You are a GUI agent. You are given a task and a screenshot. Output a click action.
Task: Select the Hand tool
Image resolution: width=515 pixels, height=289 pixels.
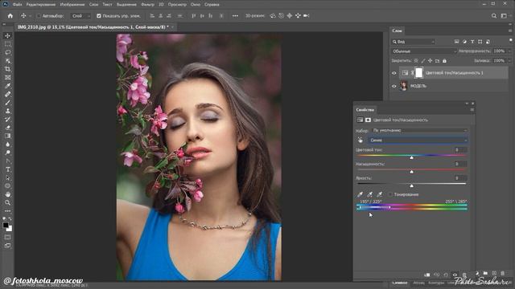[7, 194]
